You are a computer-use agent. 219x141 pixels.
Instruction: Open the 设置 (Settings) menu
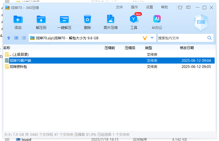(149, 7)
